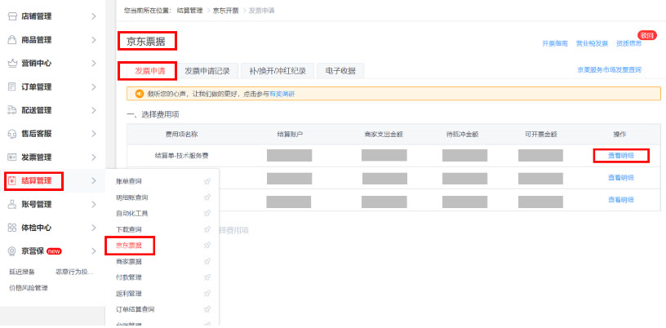Click the shop icon beside 店铺管理

[12, 16]
